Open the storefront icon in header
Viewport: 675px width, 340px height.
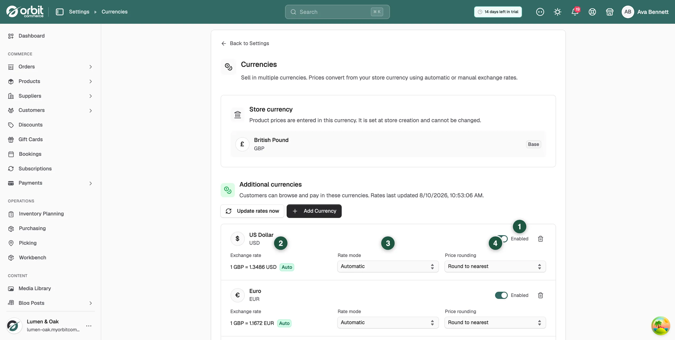pyautogui.click(x=610, y=12)
